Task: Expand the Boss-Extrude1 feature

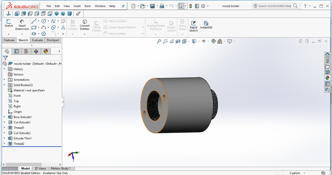Action: [x=5, y=117]
